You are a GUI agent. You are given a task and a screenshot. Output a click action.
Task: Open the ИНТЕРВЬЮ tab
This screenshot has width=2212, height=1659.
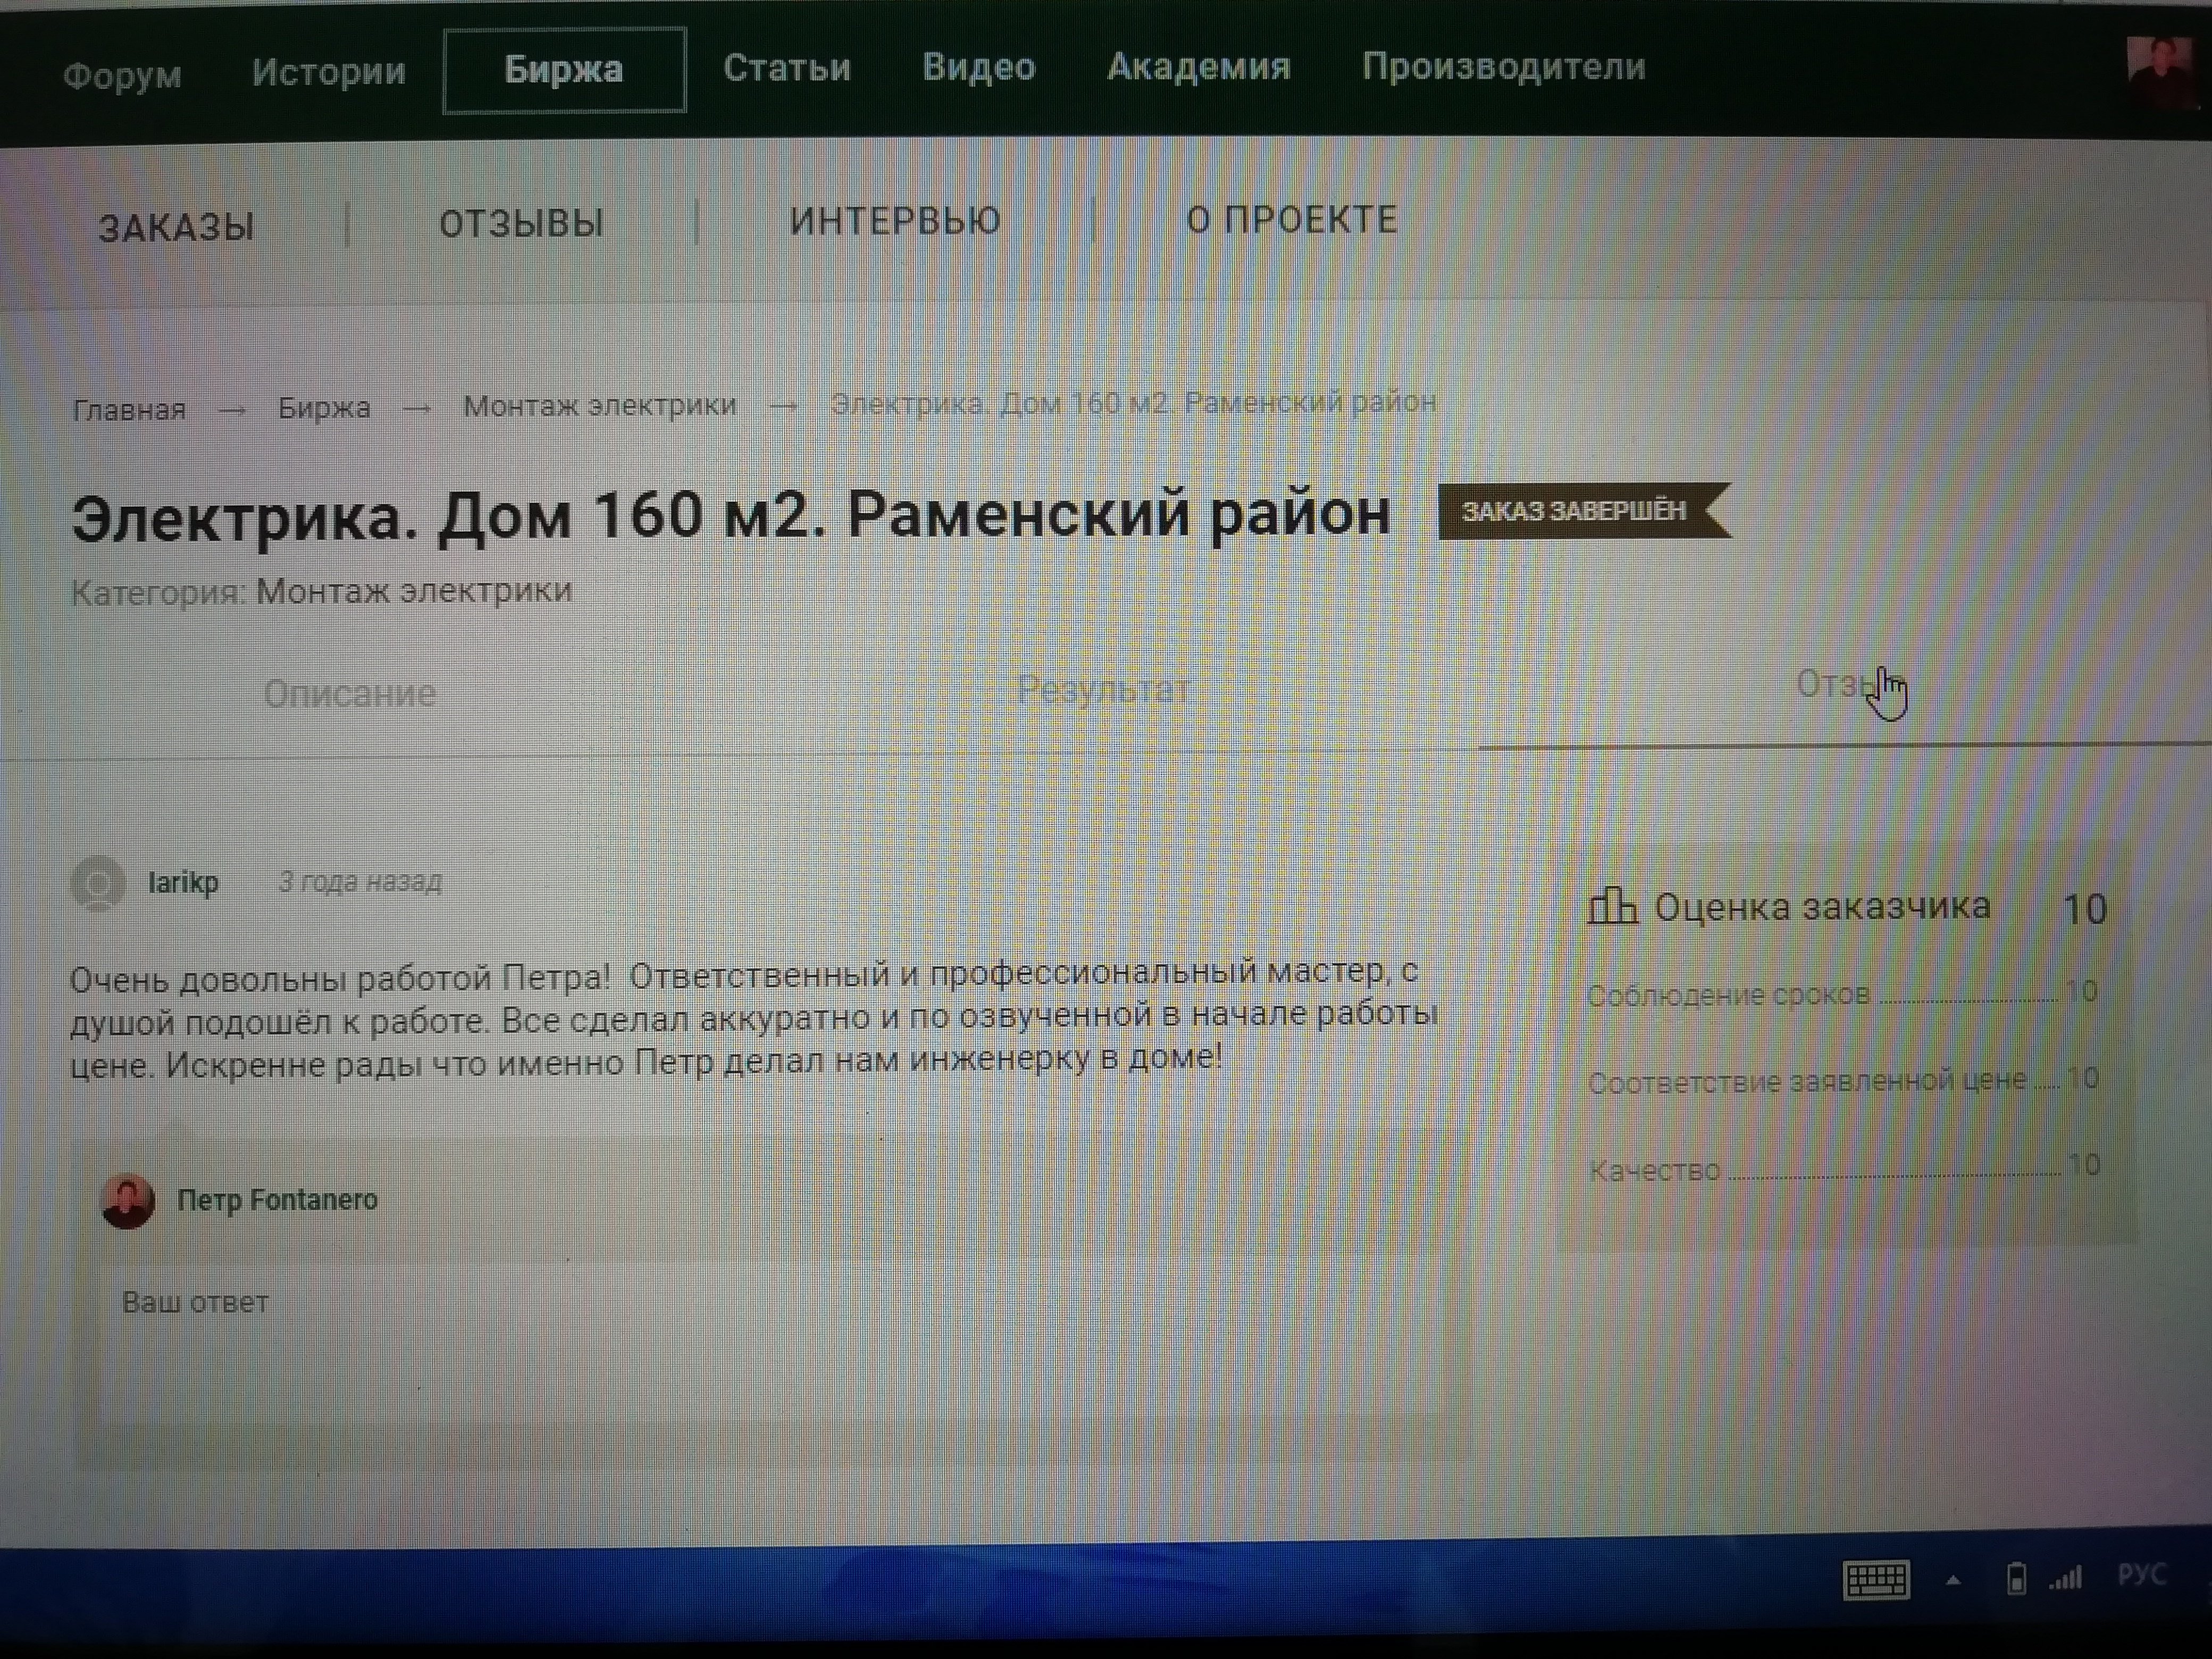coord(894,221)
